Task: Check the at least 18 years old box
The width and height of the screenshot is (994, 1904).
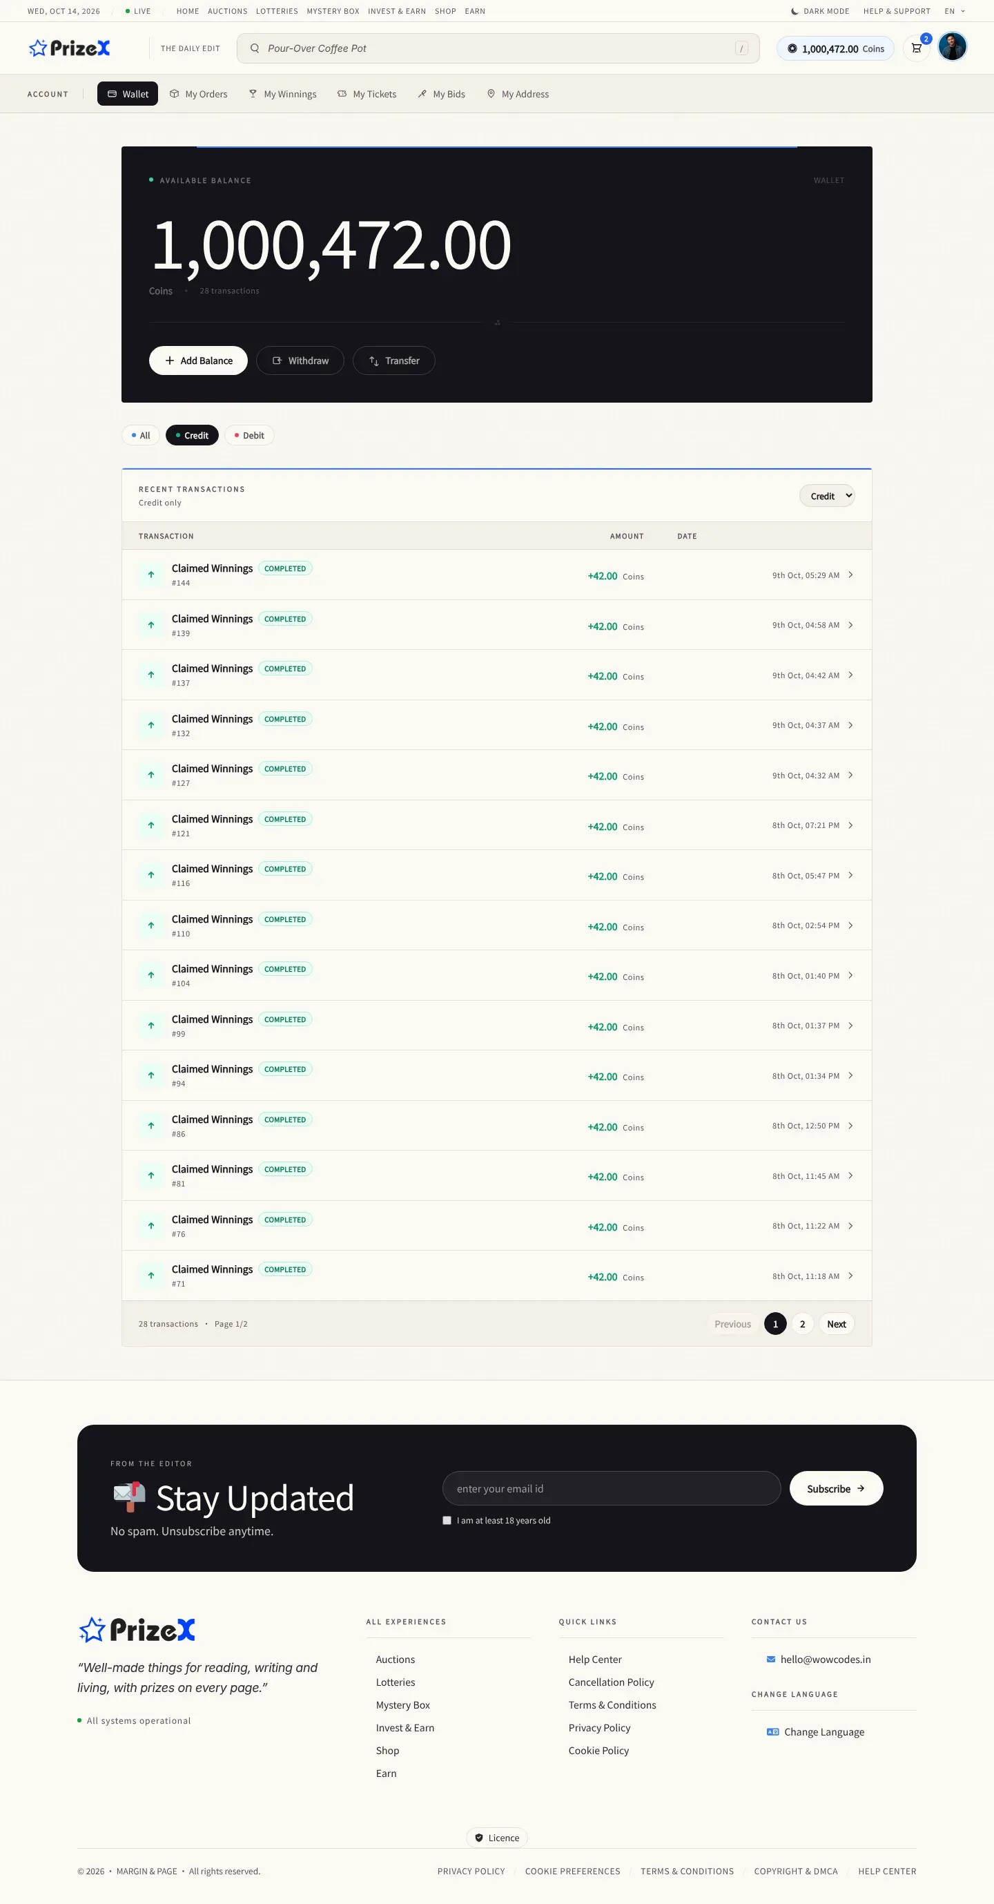Action: 447,1521
